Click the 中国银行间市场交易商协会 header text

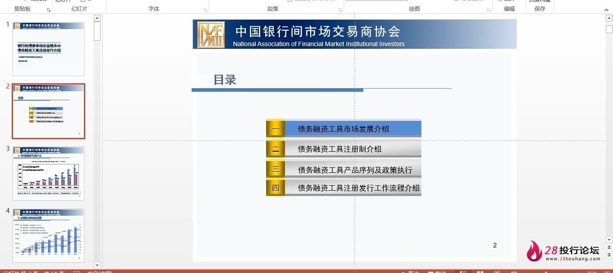click(318, 31)
